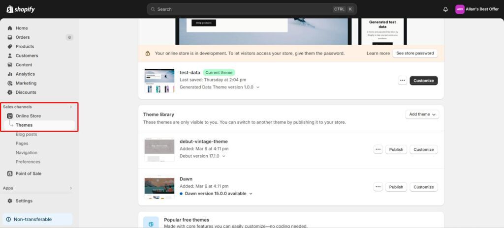504x228 pixels.
Task: Expand Dawn version 15.0.0 available dropdown
Action: coord(251,194)
